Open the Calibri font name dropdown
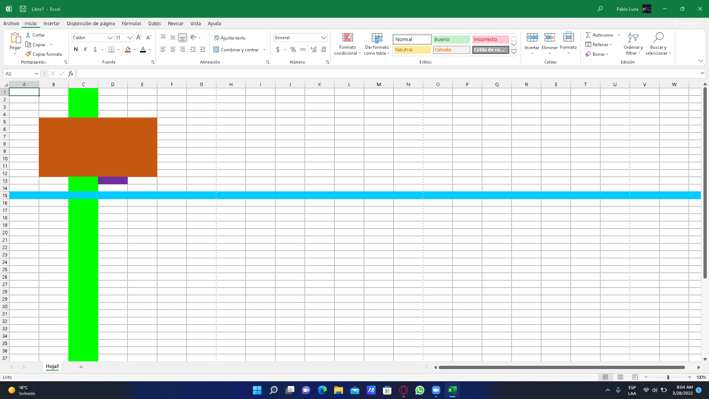Image resolution: width=709 pixels, height=399 pixels. click(x=110, y=38)
